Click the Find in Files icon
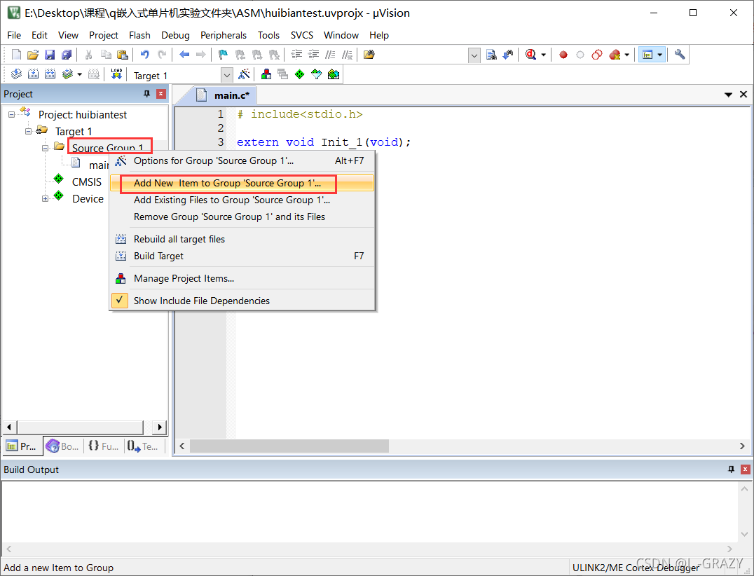 (369, 55)
